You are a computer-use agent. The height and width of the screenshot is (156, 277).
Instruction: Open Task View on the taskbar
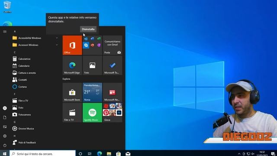90,154
